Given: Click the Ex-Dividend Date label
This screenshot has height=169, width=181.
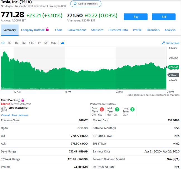Looking at the screenshot, I should [x=104, y=167].
